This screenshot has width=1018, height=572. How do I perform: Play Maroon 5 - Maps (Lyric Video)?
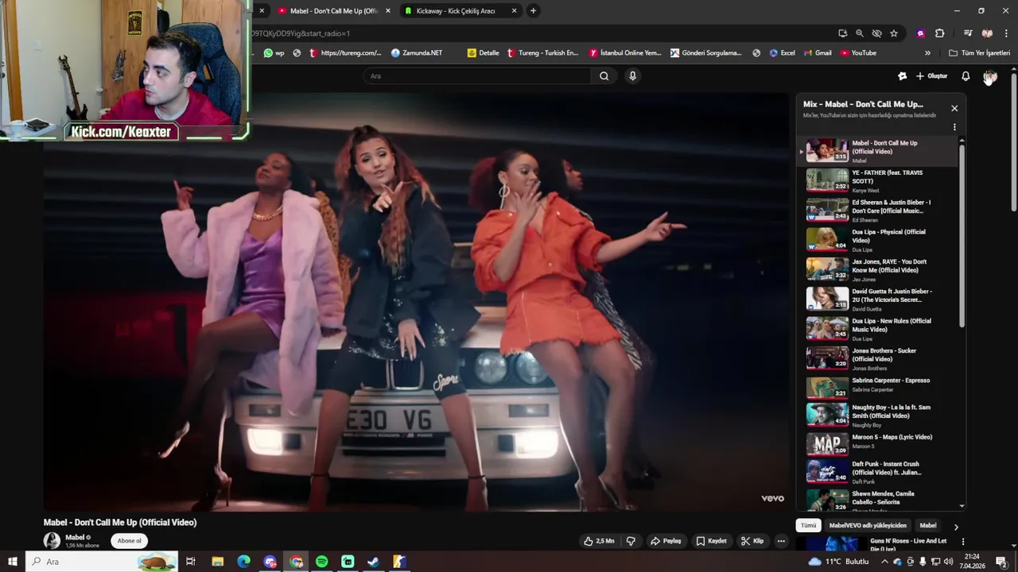[x=878, y=444]
